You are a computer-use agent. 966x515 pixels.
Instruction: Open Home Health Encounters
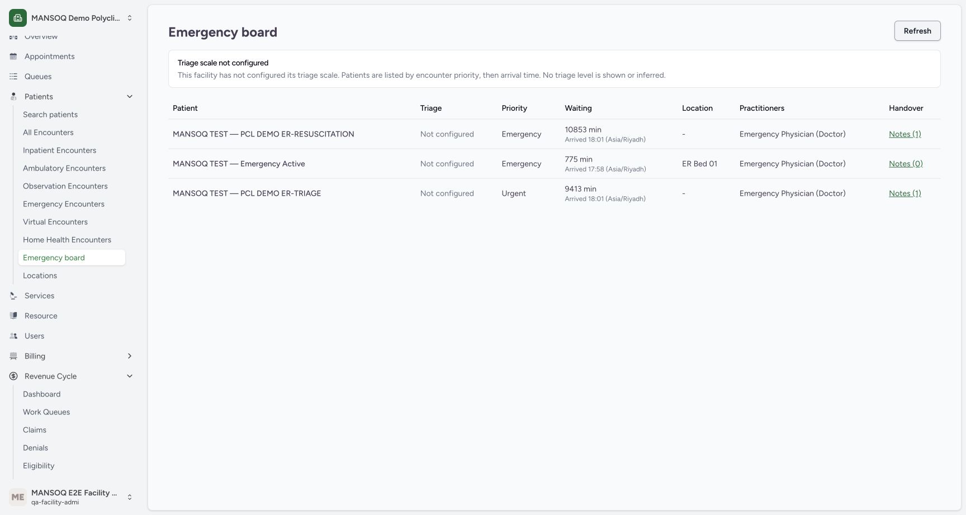coord(67,240)
